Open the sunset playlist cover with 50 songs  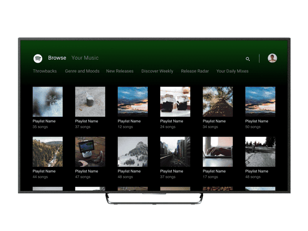[x=260, y=102]
